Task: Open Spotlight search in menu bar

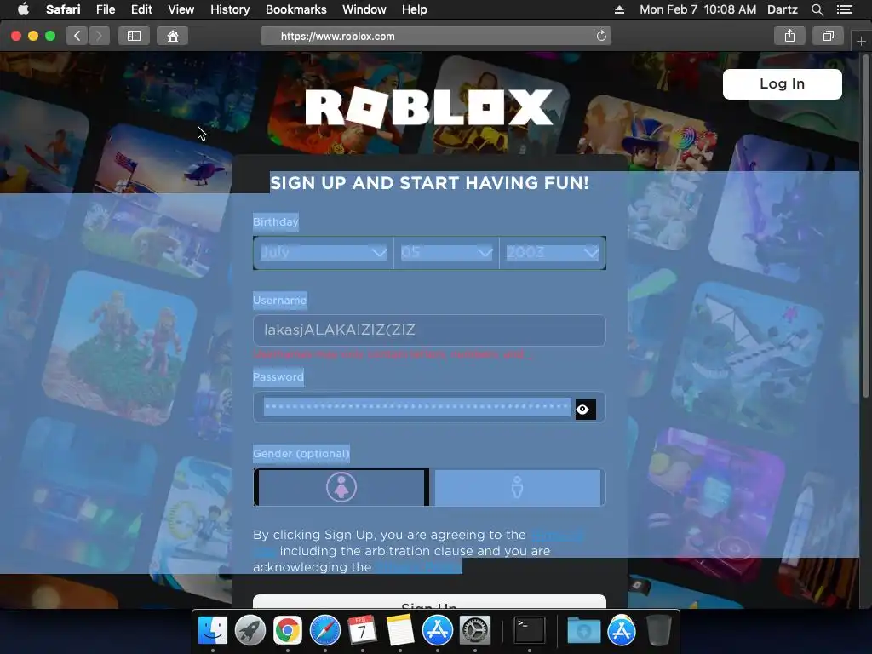Action: click(x=817, y=9)
